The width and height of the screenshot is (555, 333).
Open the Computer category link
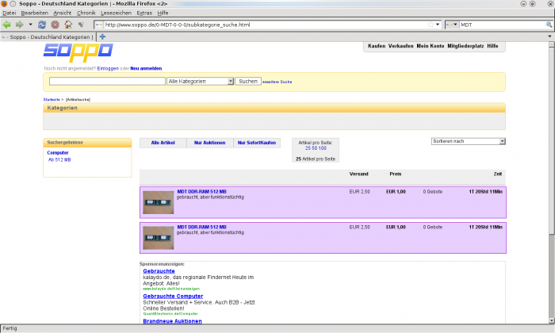[x=58, y=153]
